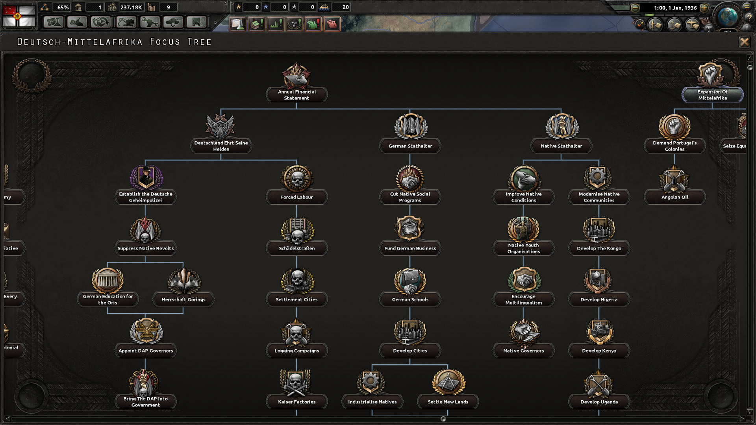
Task: Select Suppress Native Revolts focus
Action: (145, 236)
